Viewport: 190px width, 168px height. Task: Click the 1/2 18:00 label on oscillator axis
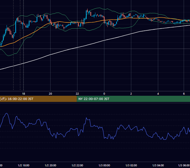(23, 165)
